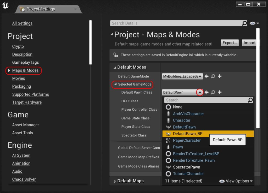This screenshot has height=193, width=268.
Task: Choose SpectatorPawn in the dropdown list
Action: pyautogui.click(x=186, y=167)
